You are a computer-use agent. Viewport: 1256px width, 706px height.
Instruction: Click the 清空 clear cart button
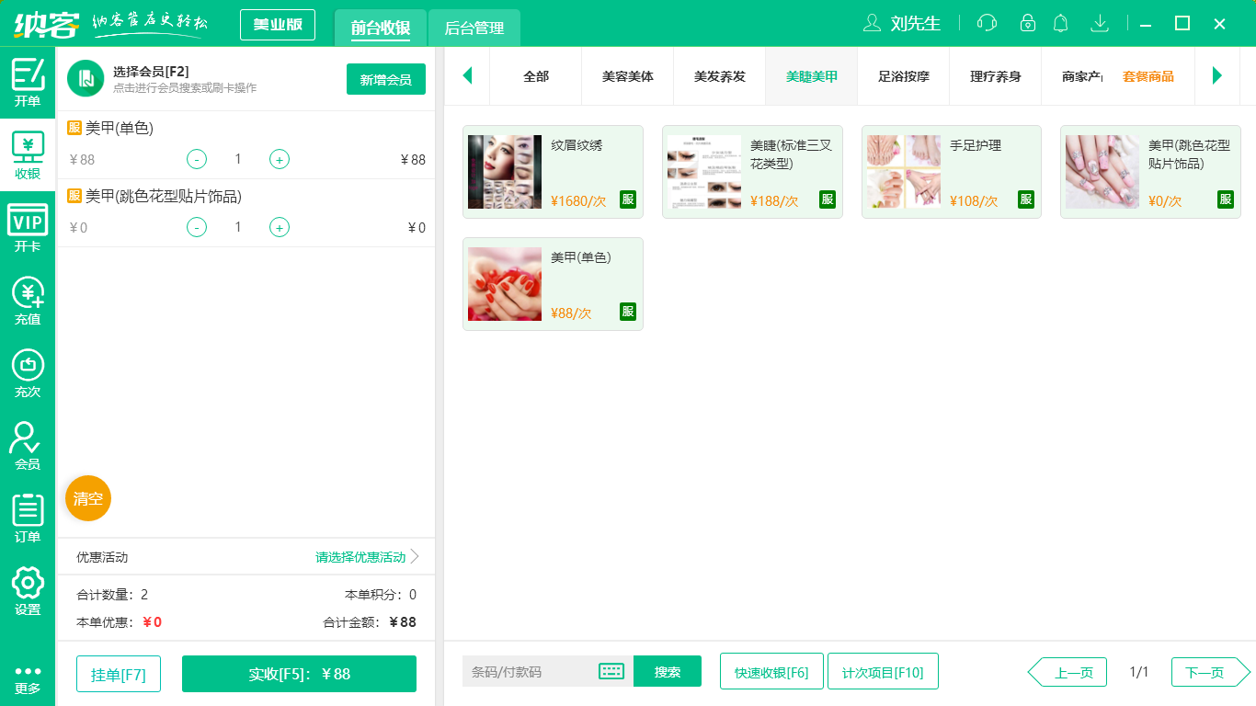(87, 498)
